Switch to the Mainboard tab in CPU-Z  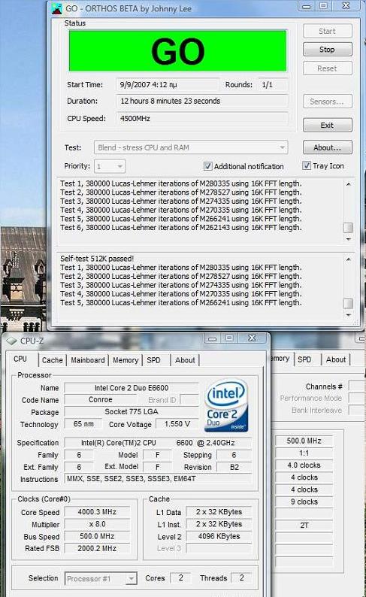pos(87,360)
